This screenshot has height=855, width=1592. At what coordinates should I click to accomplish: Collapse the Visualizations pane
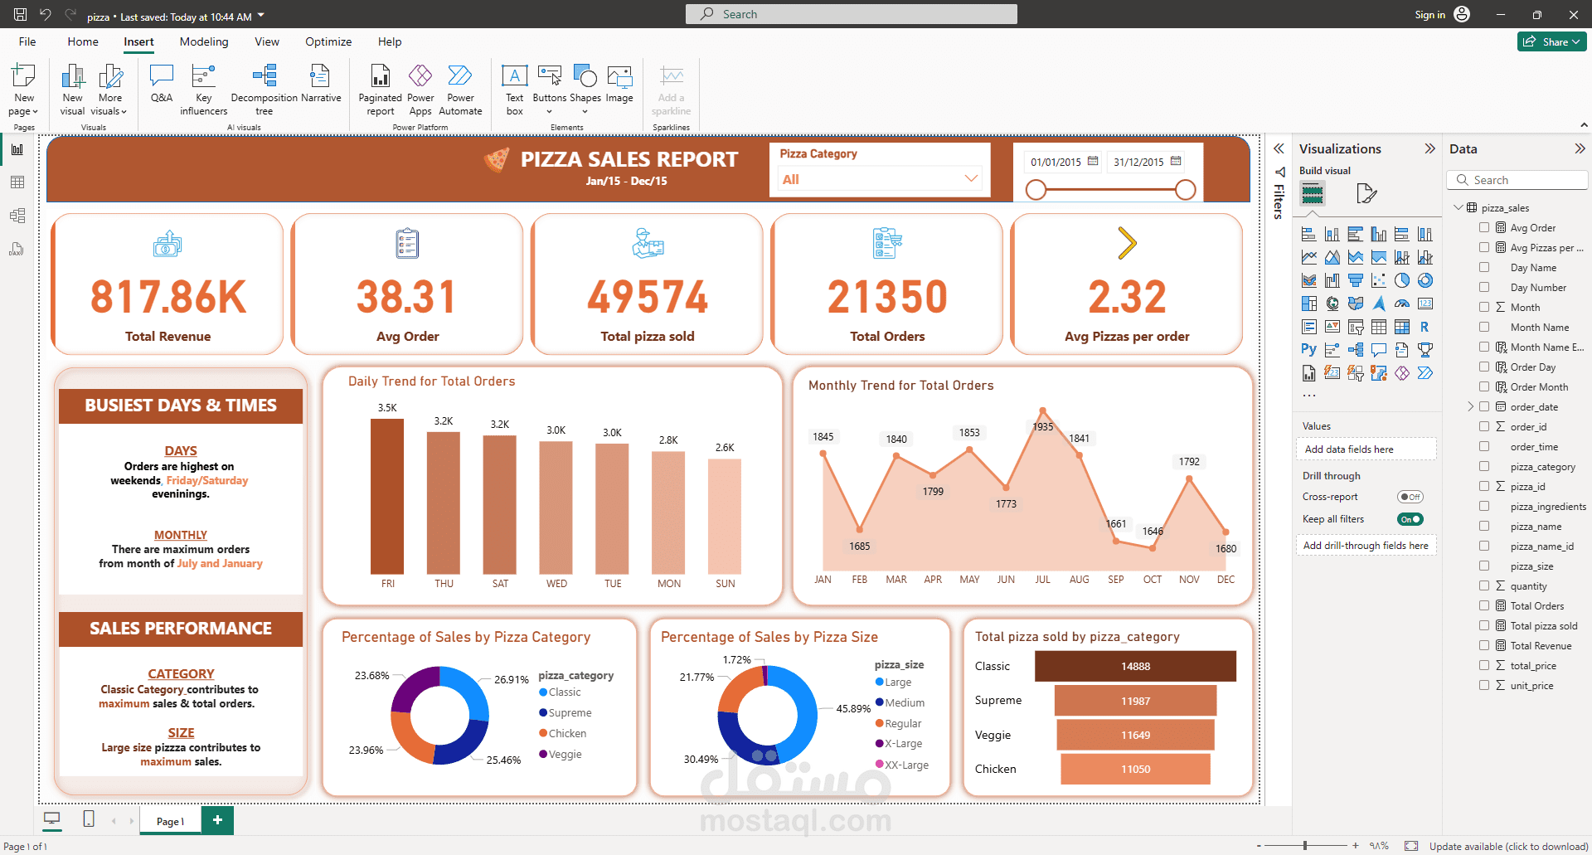coord(1429,148)
